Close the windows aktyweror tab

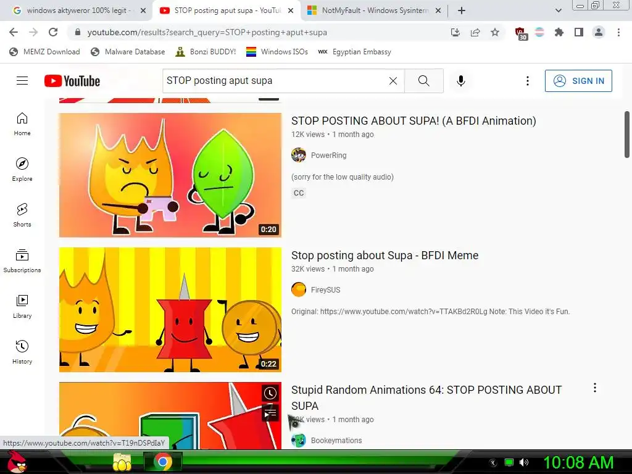tap(143, 10)
